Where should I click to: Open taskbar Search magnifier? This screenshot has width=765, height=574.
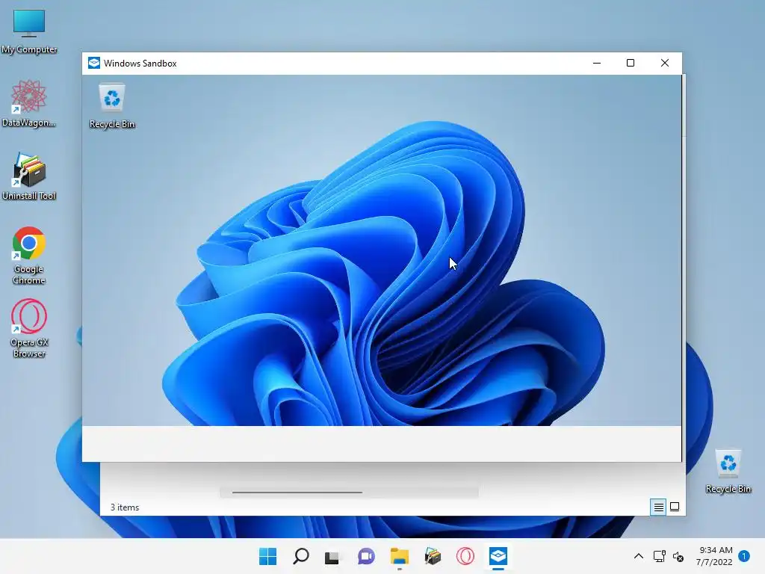click(x=300, y=556)
